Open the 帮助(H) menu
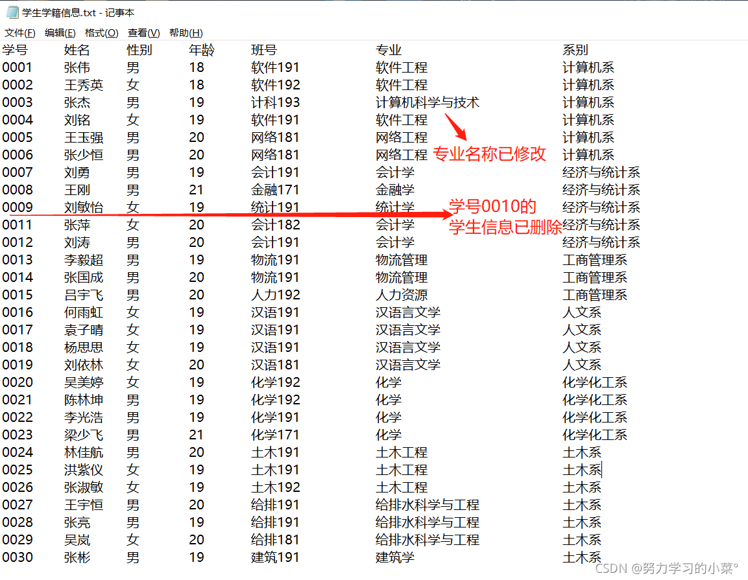The height and width of the screenshot is (580, 748). coord(186,33)
